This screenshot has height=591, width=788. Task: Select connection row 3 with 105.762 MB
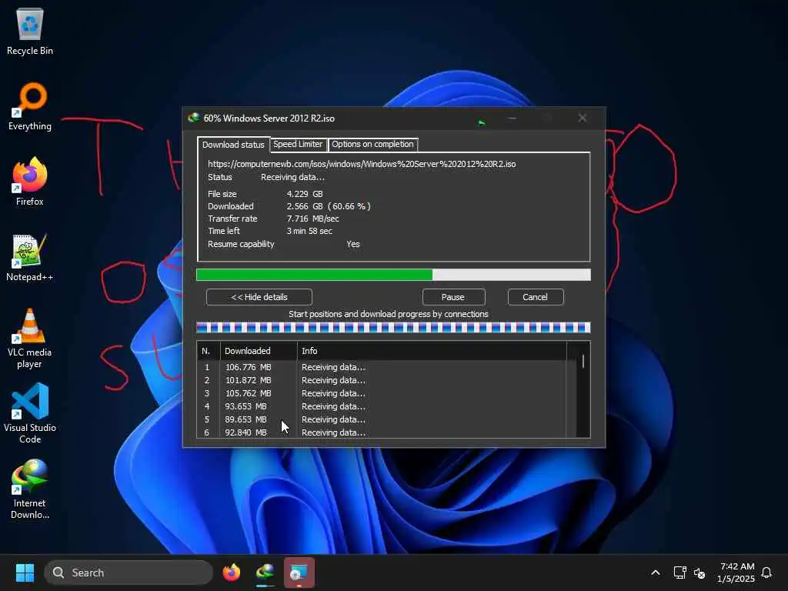pos(382,393)
